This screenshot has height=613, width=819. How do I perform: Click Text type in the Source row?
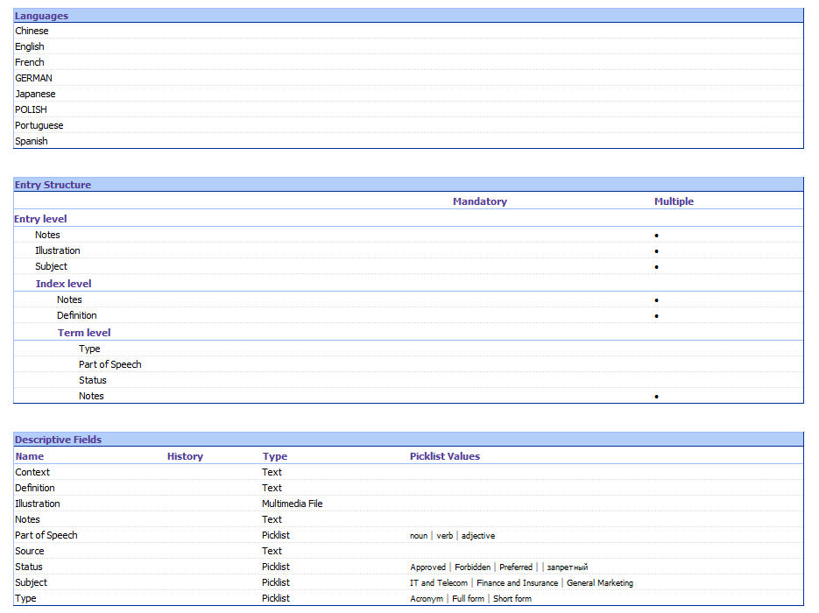point(272,551)
